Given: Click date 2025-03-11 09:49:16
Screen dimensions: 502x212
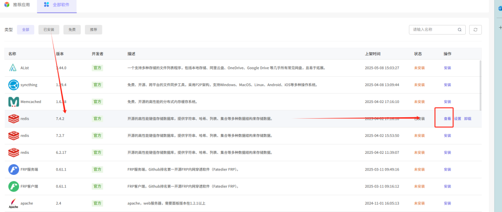Looking at the screenshot, I should point(382,170).
